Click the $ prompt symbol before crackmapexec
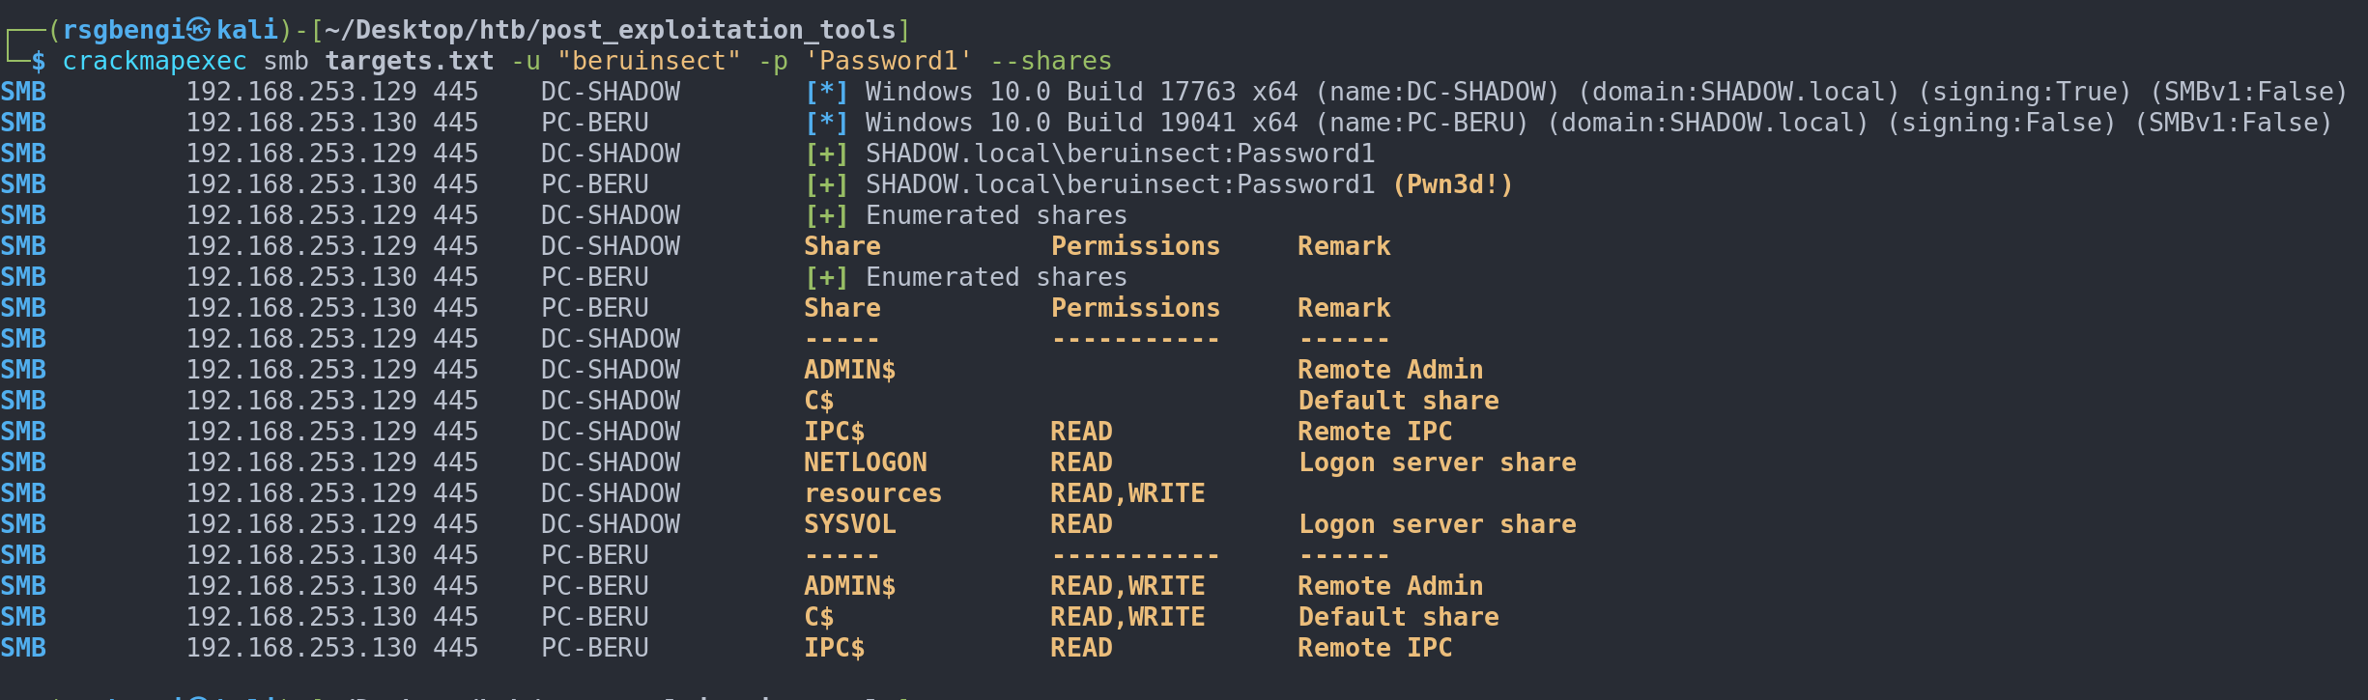 tap(38, 62)
